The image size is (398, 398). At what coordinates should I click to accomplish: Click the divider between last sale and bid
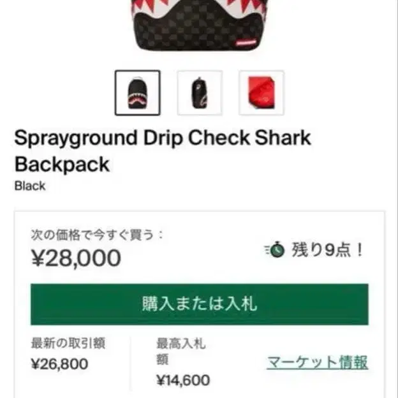point(131,364)
